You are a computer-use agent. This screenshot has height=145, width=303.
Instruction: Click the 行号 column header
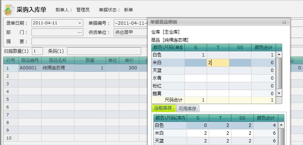tap(11, 61)
